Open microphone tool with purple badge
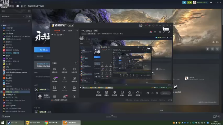The height and width of the screenshot is (125, 223). [x=55, y=79]
